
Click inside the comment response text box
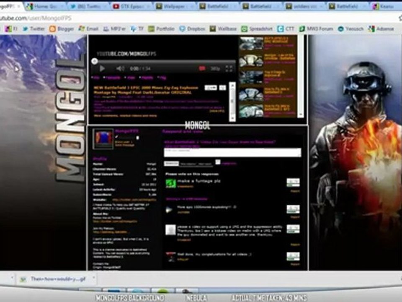click(x=232, y=152)
